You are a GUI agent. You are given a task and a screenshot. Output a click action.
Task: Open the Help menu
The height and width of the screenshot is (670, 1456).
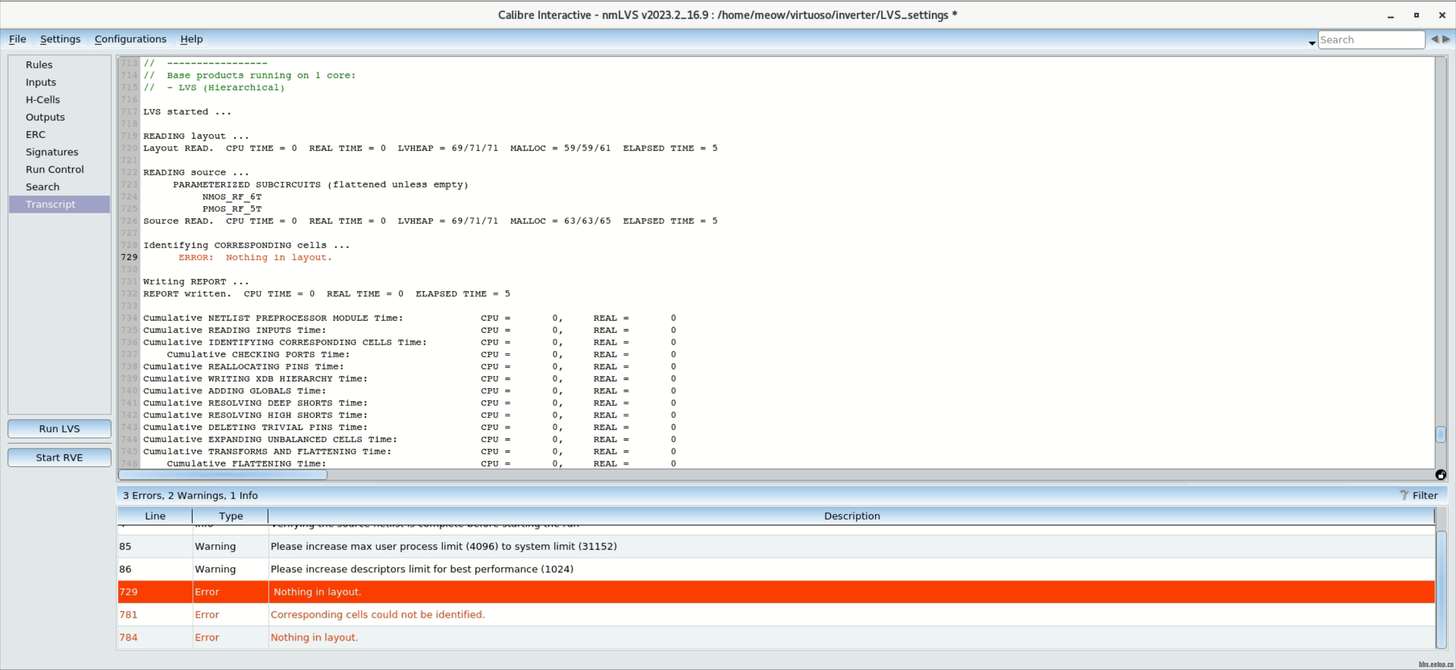191,39
